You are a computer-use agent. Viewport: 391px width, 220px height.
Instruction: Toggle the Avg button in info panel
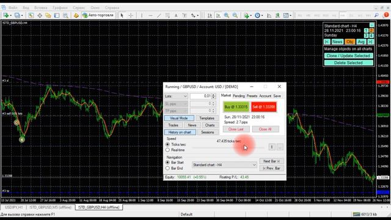[361, 42]
